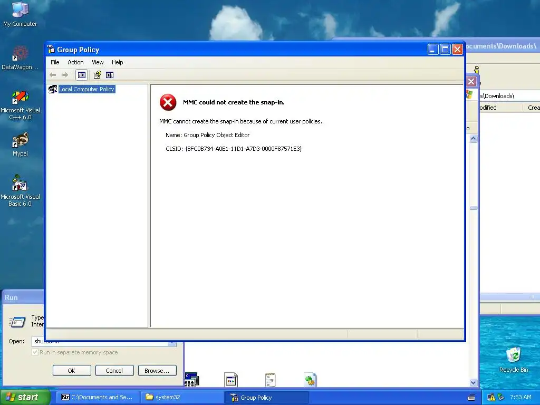Open Microsoft Visual C++ 6.0 shortcut
The height and width of the screenshot is (405, 540).
(20, 105)
